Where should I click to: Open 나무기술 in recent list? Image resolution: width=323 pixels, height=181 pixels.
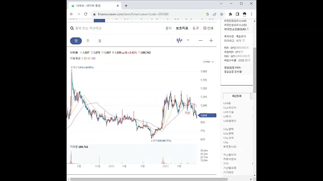tap(228, 112)
